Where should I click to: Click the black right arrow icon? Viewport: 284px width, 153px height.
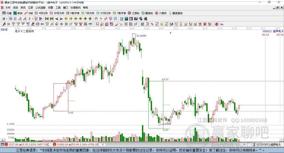[x=61, y=19]
